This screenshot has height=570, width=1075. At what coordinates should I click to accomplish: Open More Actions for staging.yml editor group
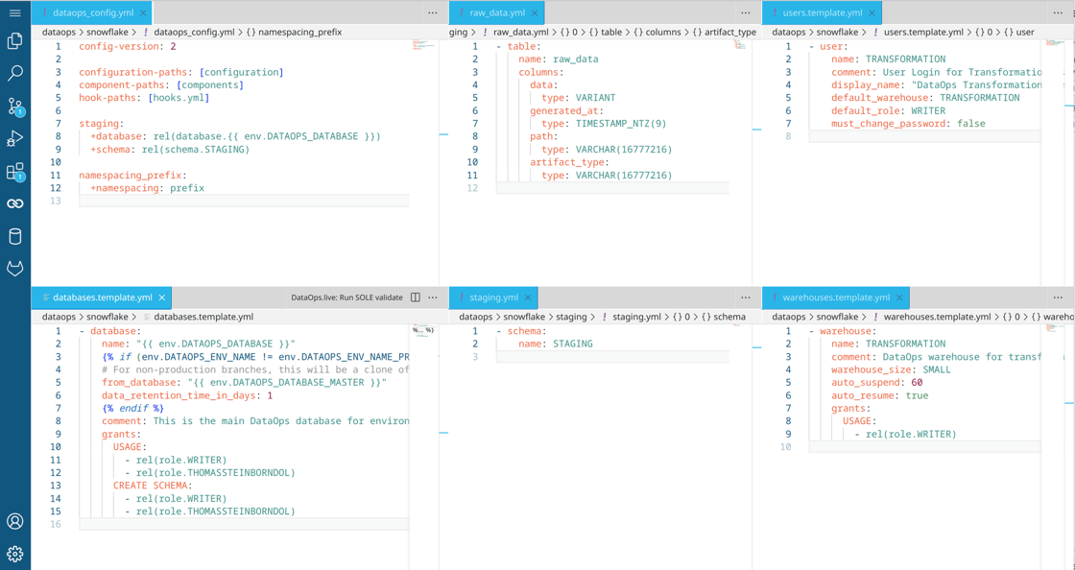tap(745, 297)
